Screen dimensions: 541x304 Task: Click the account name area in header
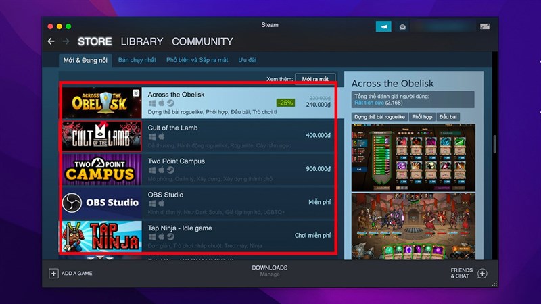(x=443, y=26)
